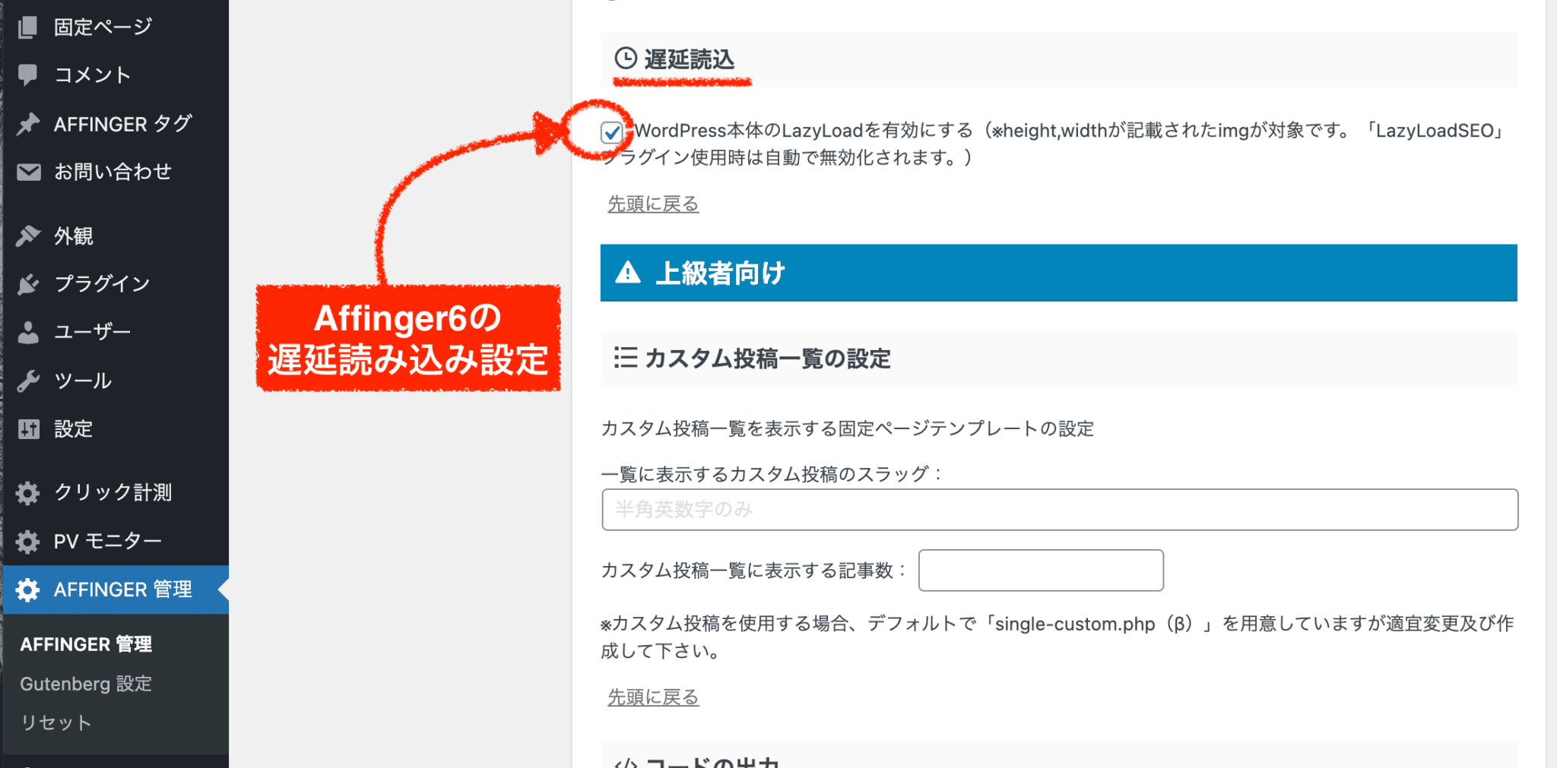Select the AFFINGER タグ pushpin icon

tap(27, 123)
